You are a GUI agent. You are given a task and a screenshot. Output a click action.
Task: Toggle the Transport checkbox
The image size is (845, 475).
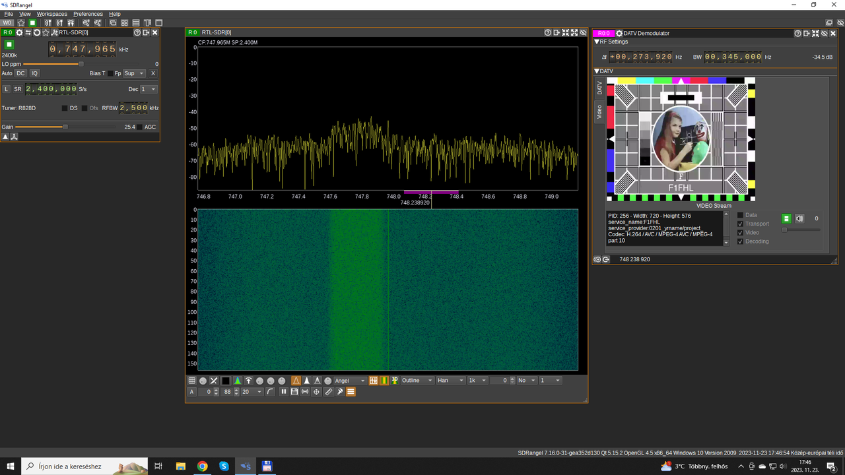click(x=740, y=224)
